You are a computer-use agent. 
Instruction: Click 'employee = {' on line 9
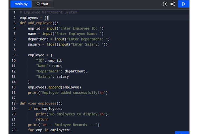pos(40,55)
